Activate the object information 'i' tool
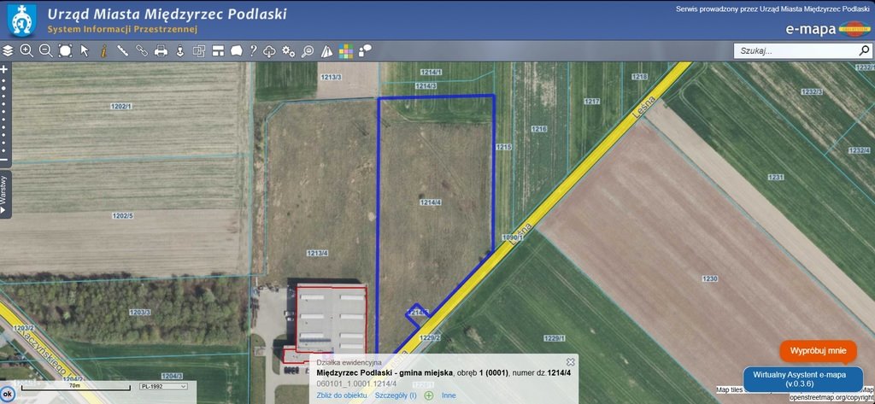Viewport: 875px width, 404px height. pyautogui.click(x=103, y=51)
